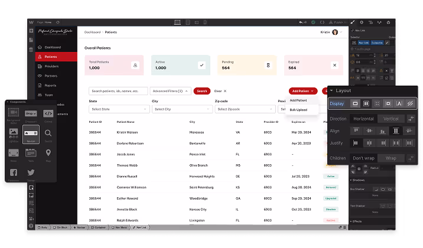This screenshot has height=248, width=423.
Task: Set display to block
Action: point(355,103)
